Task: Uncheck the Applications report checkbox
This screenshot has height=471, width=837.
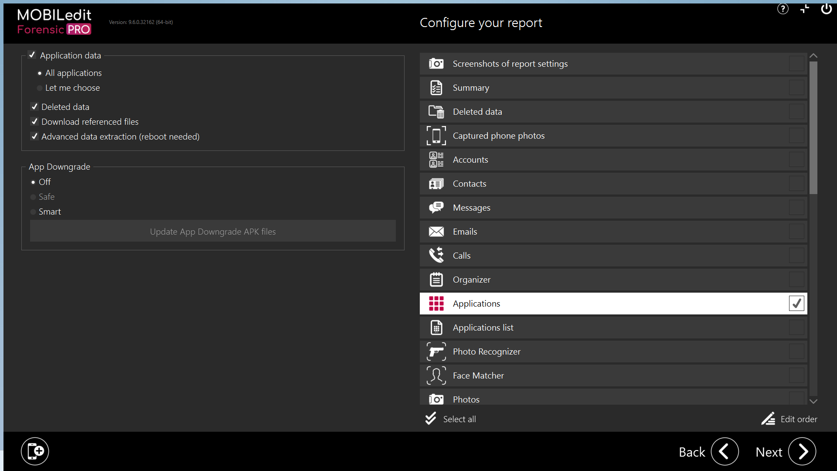Action: (796, 304)
